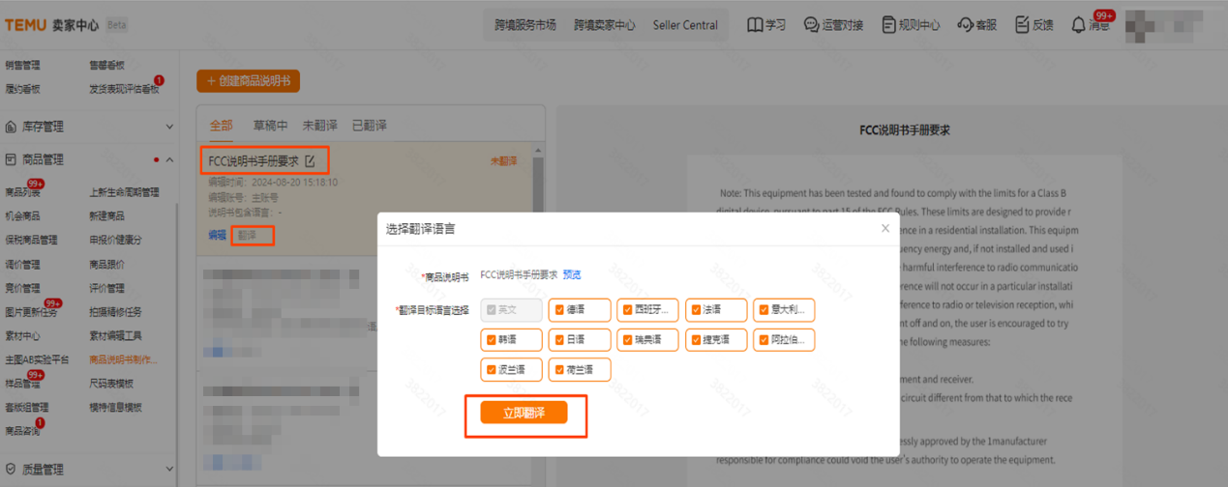
Task: Expand the 库存管理 section chevron
Action: [170, 127]
